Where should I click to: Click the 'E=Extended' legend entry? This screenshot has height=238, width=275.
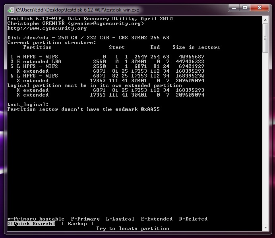[x=157, y=219]
